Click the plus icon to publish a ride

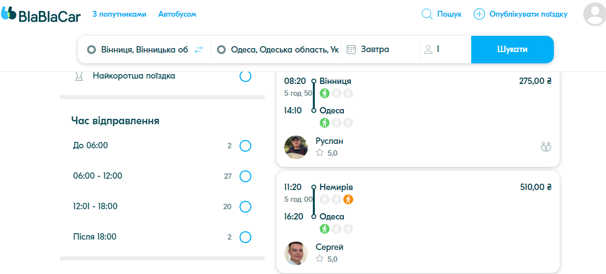click(x=479, y=14)
